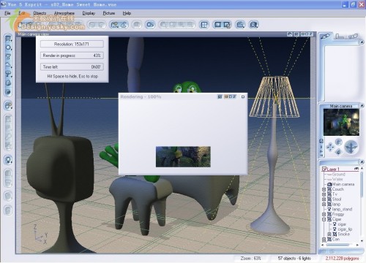Click the zoom-in magnifier toolbar icon
Screen dimensions: 366x263
click(241, 25)
